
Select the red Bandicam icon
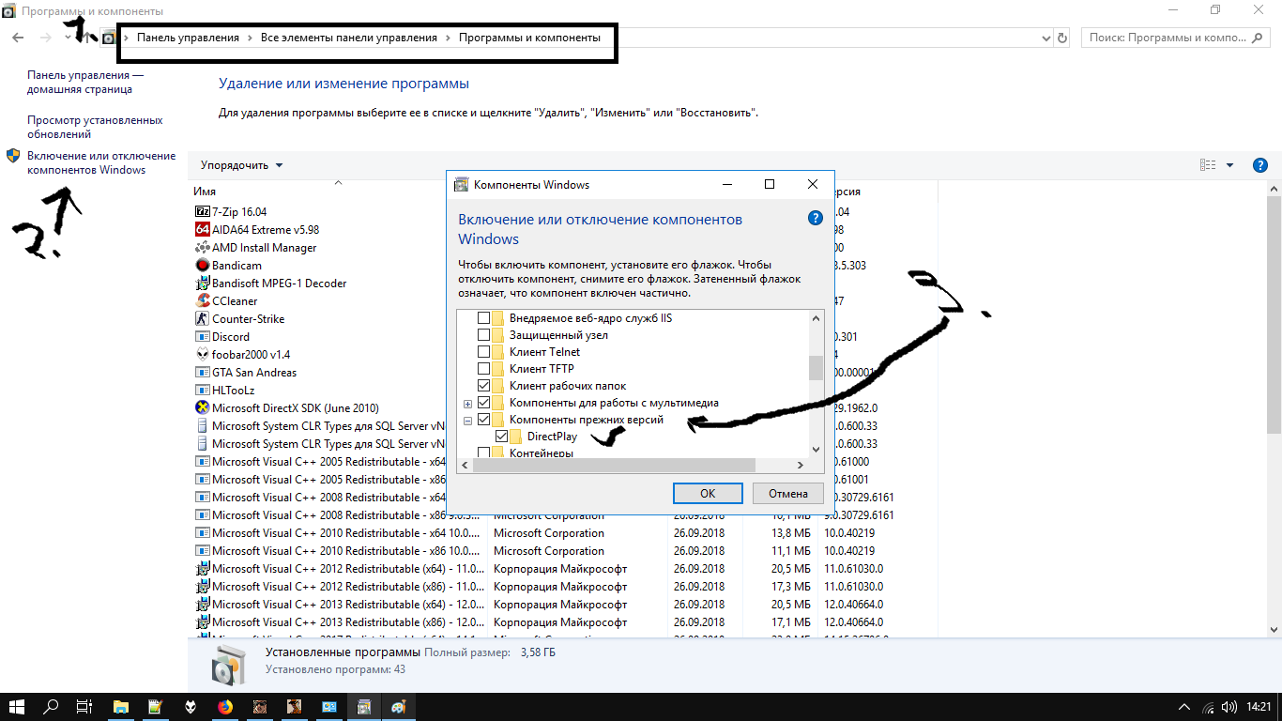point(202,266)
